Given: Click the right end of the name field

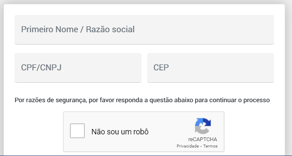Looking at the screenshot, I should tap(264, 30).
